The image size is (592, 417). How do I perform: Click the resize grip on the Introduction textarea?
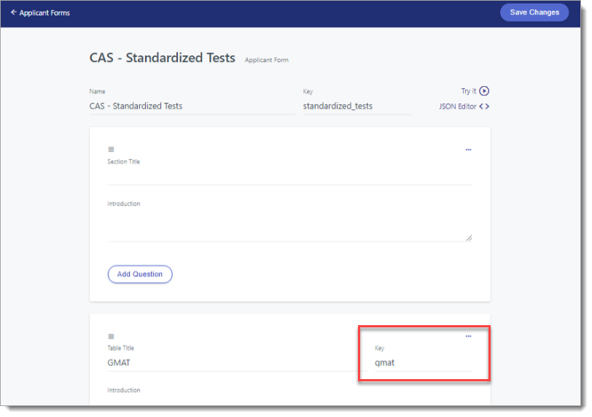469,238
